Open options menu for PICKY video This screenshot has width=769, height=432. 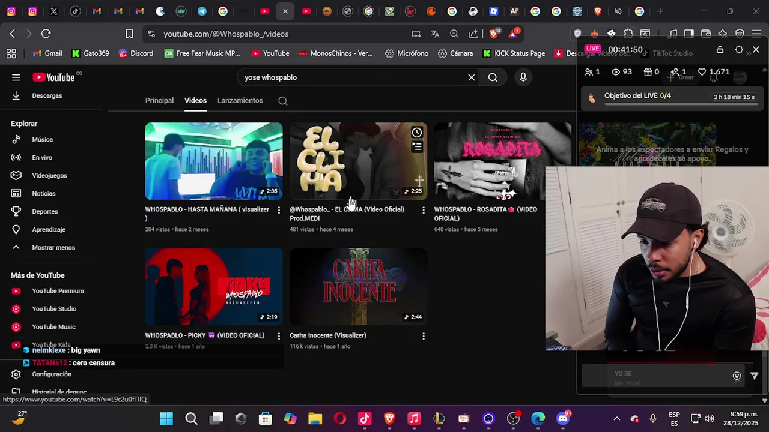279,336
